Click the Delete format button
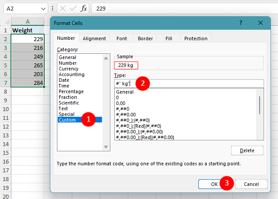 point(247,150)
